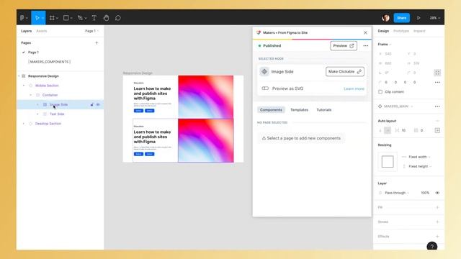Select the Pen tool
This screenshot has height=259, width=461.
[81, 18]
